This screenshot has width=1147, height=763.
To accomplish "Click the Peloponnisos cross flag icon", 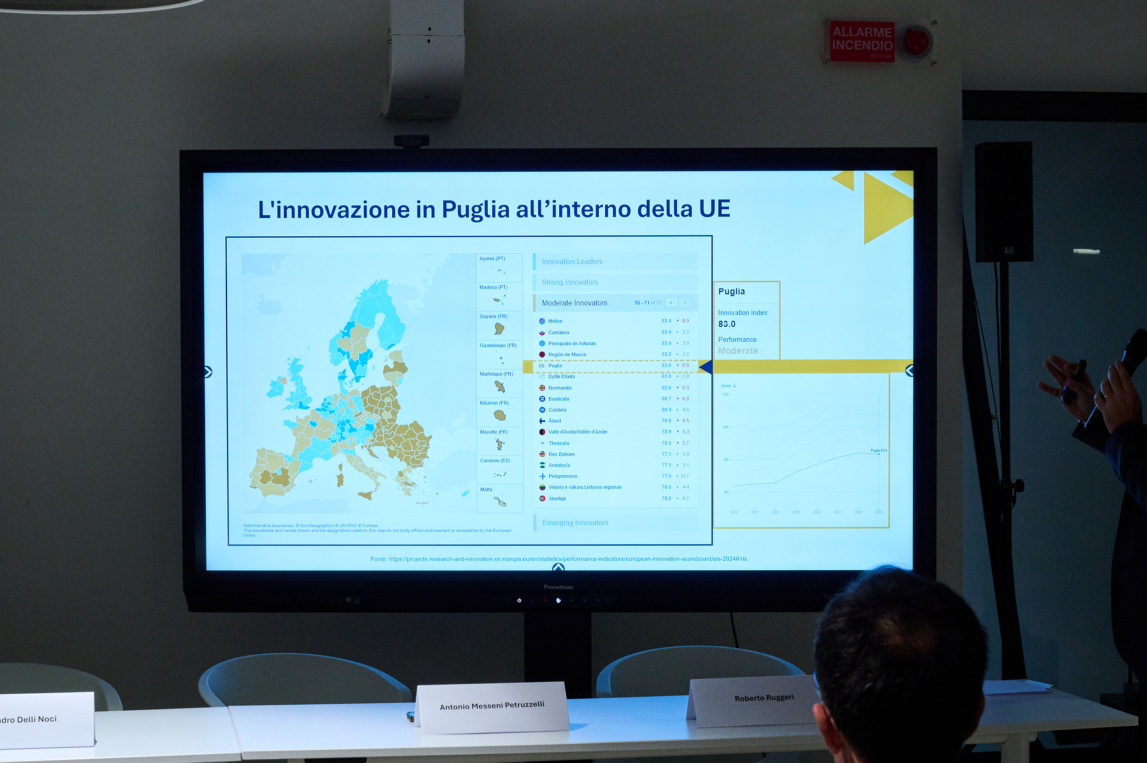I will (542, 476).
